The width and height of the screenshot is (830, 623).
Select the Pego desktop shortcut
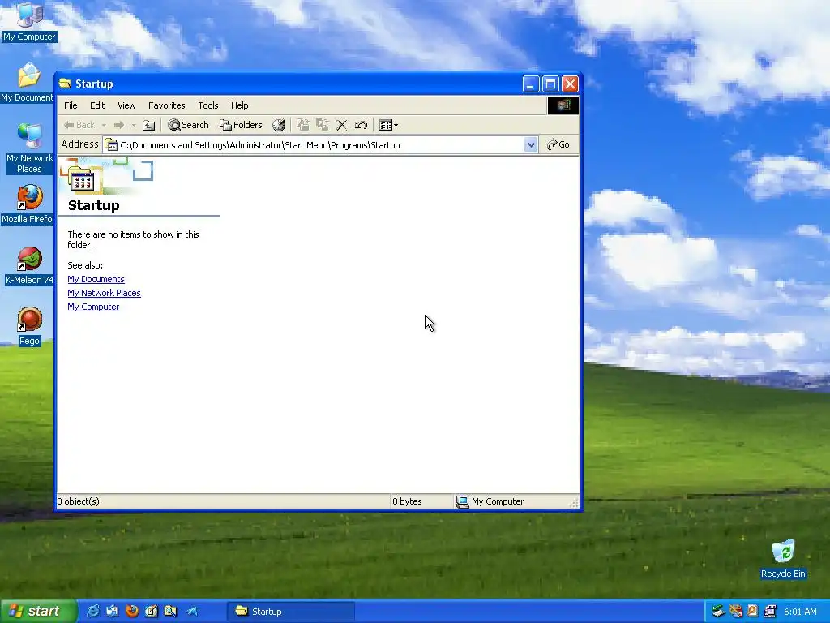pyautogui.click(x=29, y=326)
